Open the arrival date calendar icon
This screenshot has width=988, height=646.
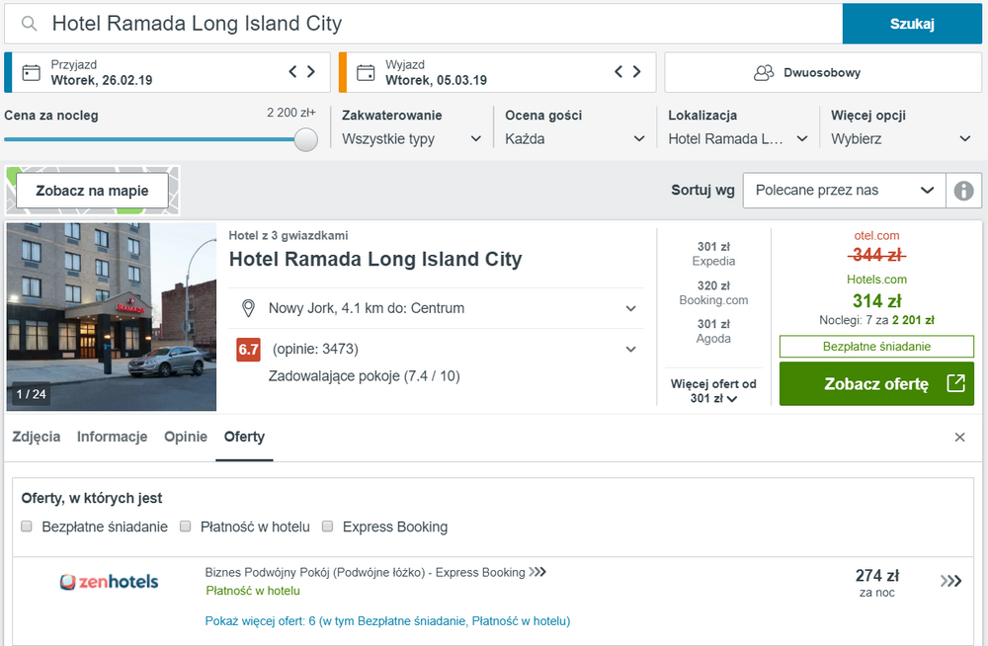(31, 72)
